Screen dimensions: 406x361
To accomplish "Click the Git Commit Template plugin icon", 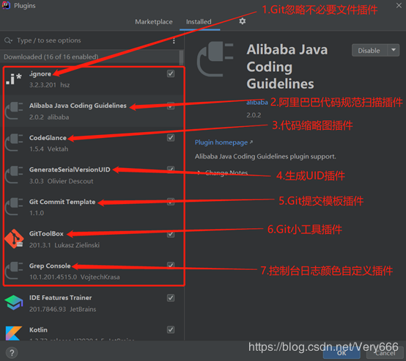I will pyautogui.click(x=14, y=206).
